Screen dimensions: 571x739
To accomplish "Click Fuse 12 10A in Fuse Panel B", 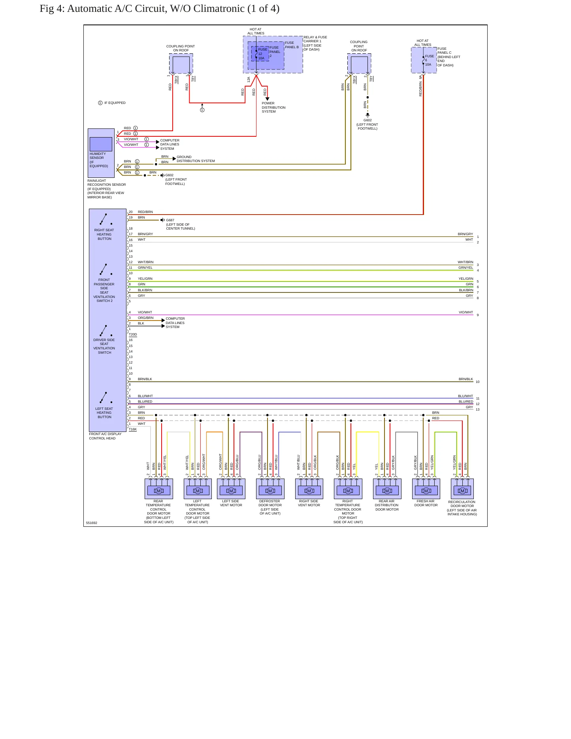I will coord(260,54).
